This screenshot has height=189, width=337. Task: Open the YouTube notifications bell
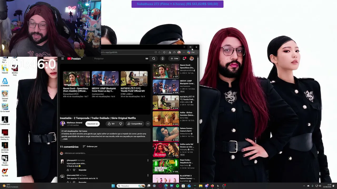184,59
